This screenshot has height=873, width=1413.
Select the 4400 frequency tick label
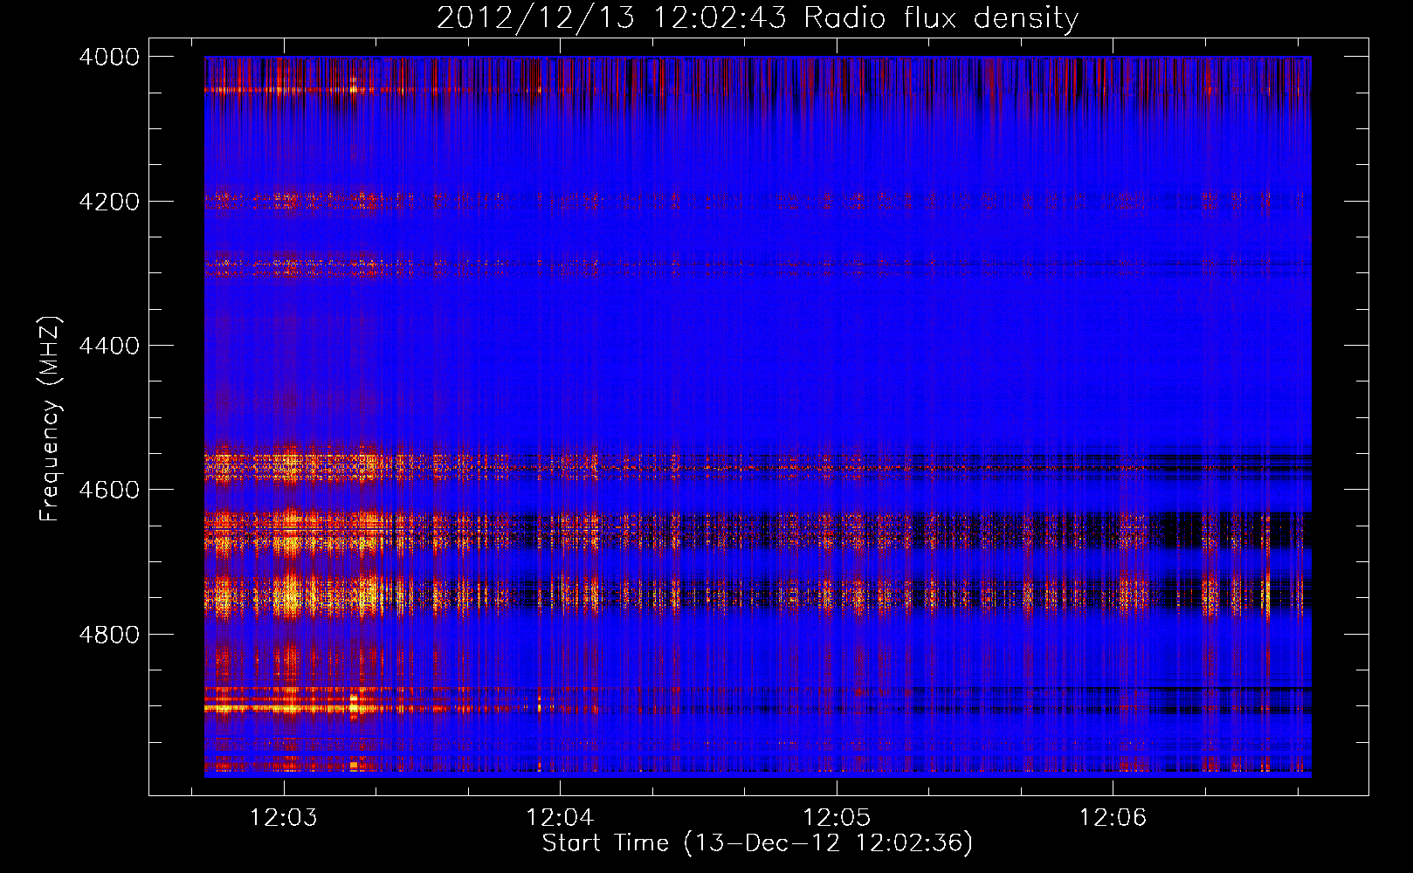(x=109, y=346)
